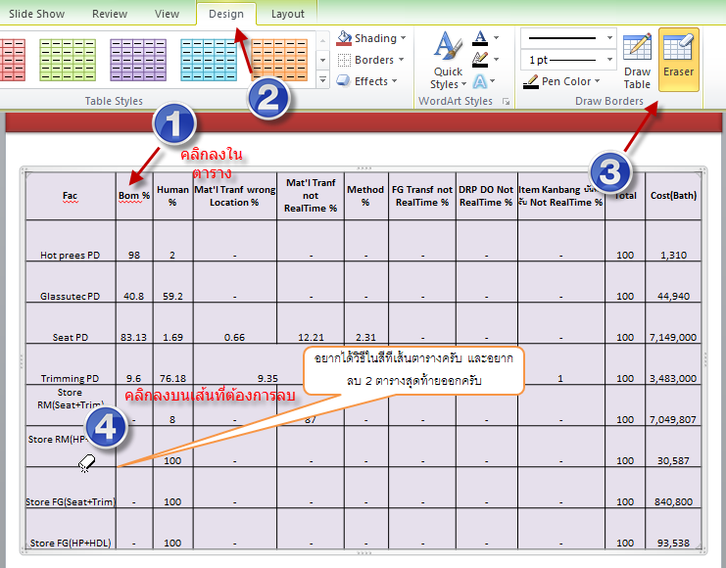Apply the green table style thumbnail
This screenshot has width=726, height=568.
(x=67, y=60)
